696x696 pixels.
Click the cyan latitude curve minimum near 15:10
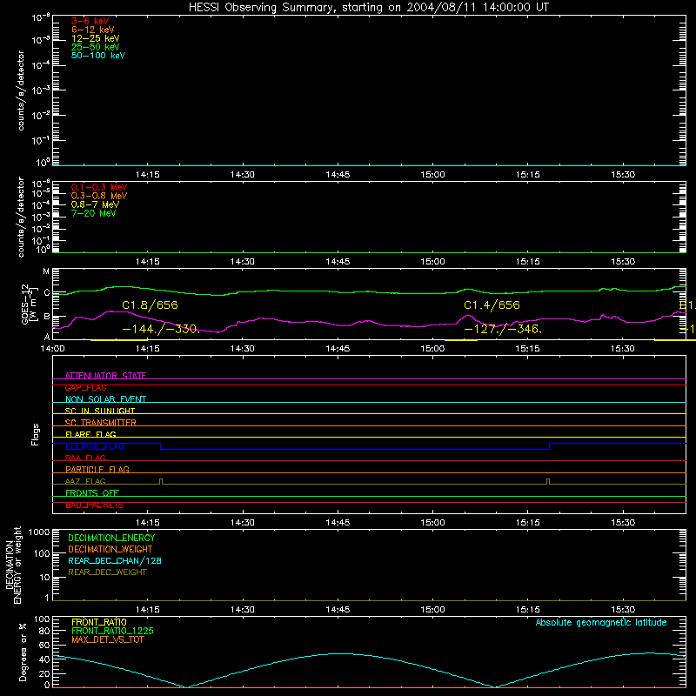(495, 686)
